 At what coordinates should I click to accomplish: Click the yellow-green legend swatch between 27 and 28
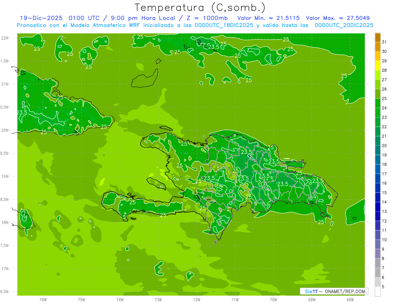(378, 75)
